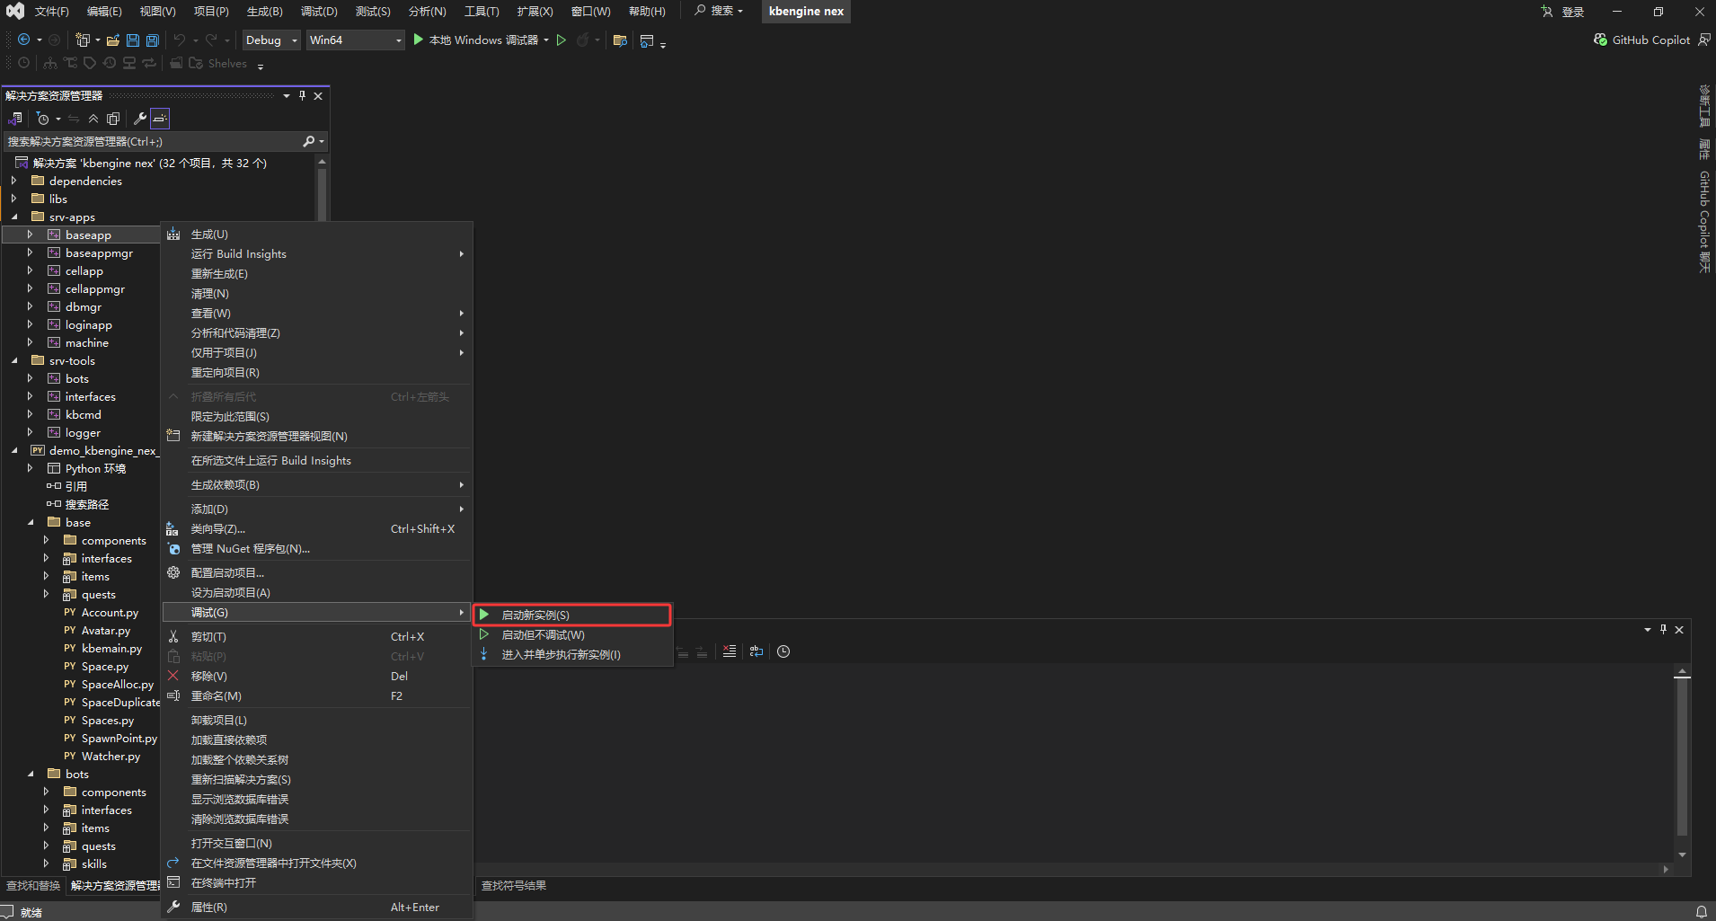This screenshot has width=1716, height=921.
Task: Choose Set as Startup Project menu item
Action: [231, 593]
